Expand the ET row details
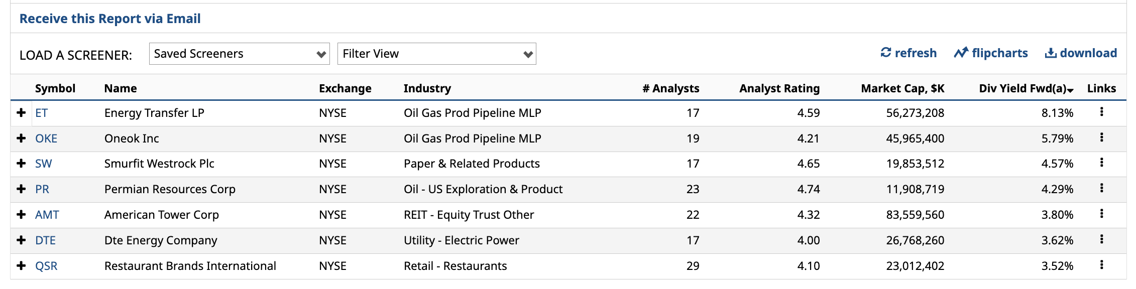 coord(21,113)
